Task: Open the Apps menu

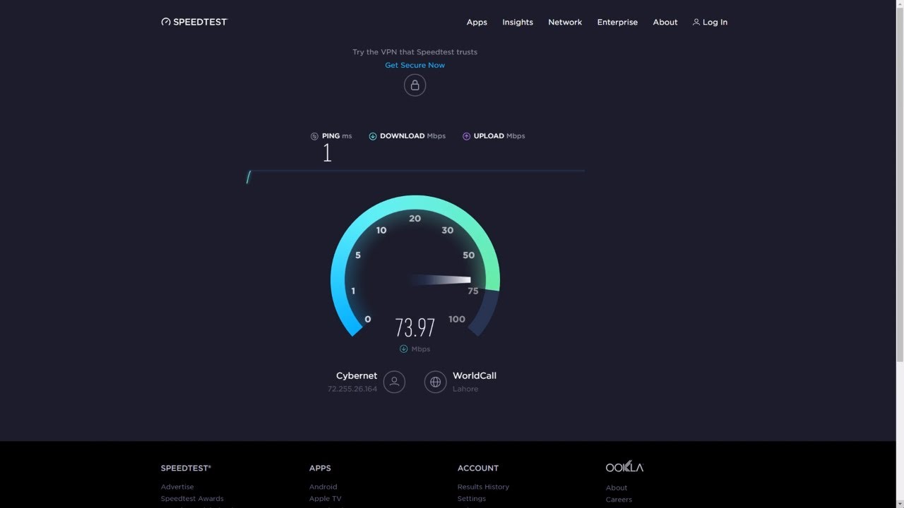Action: point(477,23)
